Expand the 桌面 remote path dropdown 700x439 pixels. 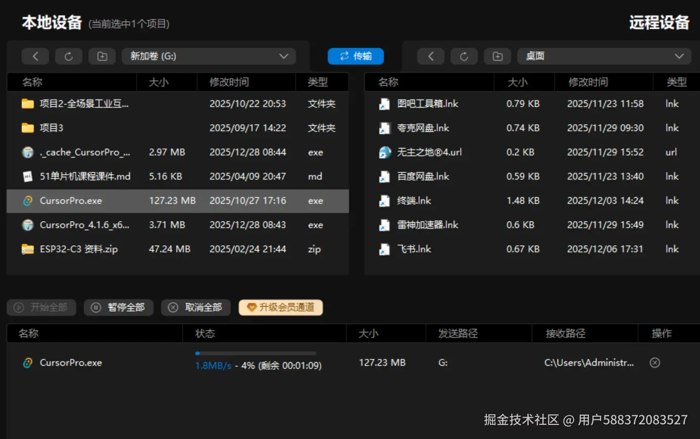(x=604, y=56)
